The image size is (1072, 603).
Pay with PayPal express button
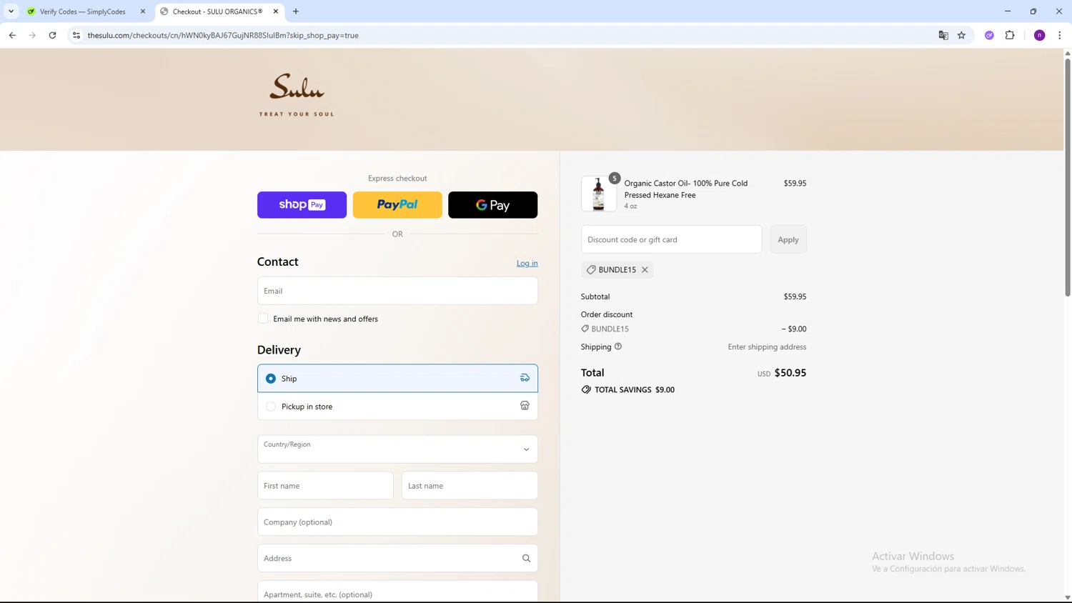point(397,205)
